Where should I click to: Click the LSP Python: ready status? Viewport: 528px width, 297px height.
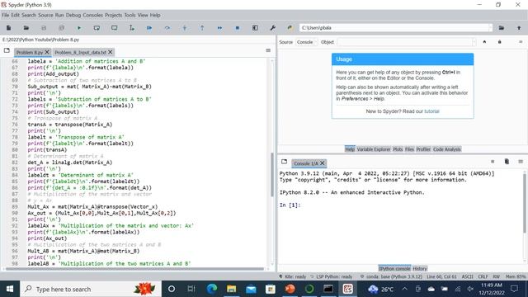pyautogui.click(x=332, y=276)
